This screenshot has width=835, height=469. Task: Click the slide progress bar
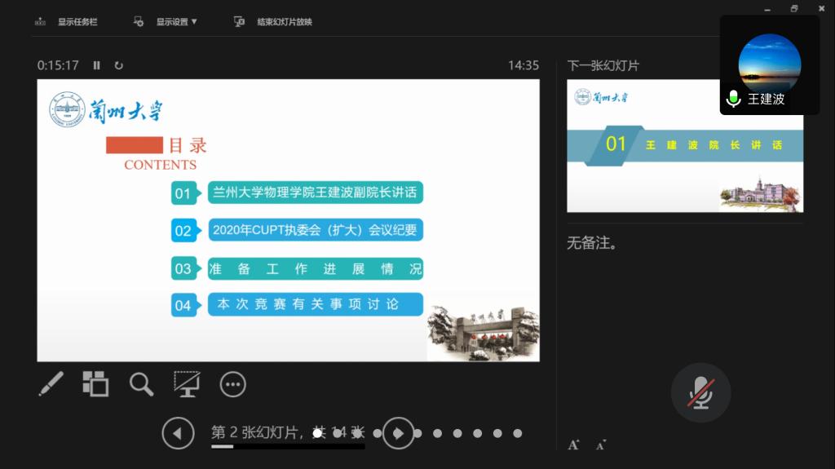287,446
